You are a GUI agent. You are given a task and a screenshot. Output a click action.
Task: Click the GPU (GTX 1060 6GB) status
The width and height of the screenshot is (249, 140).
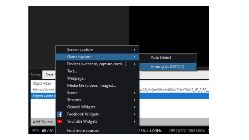click(187, 131)
